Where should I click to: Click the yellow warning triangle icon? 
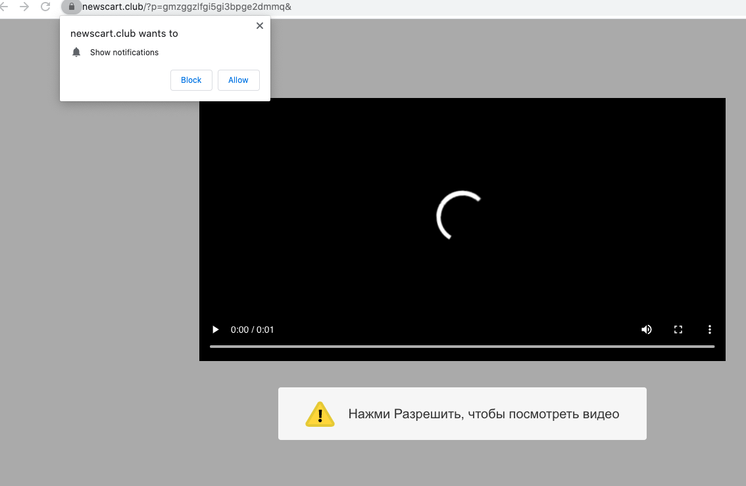[320, 414]
